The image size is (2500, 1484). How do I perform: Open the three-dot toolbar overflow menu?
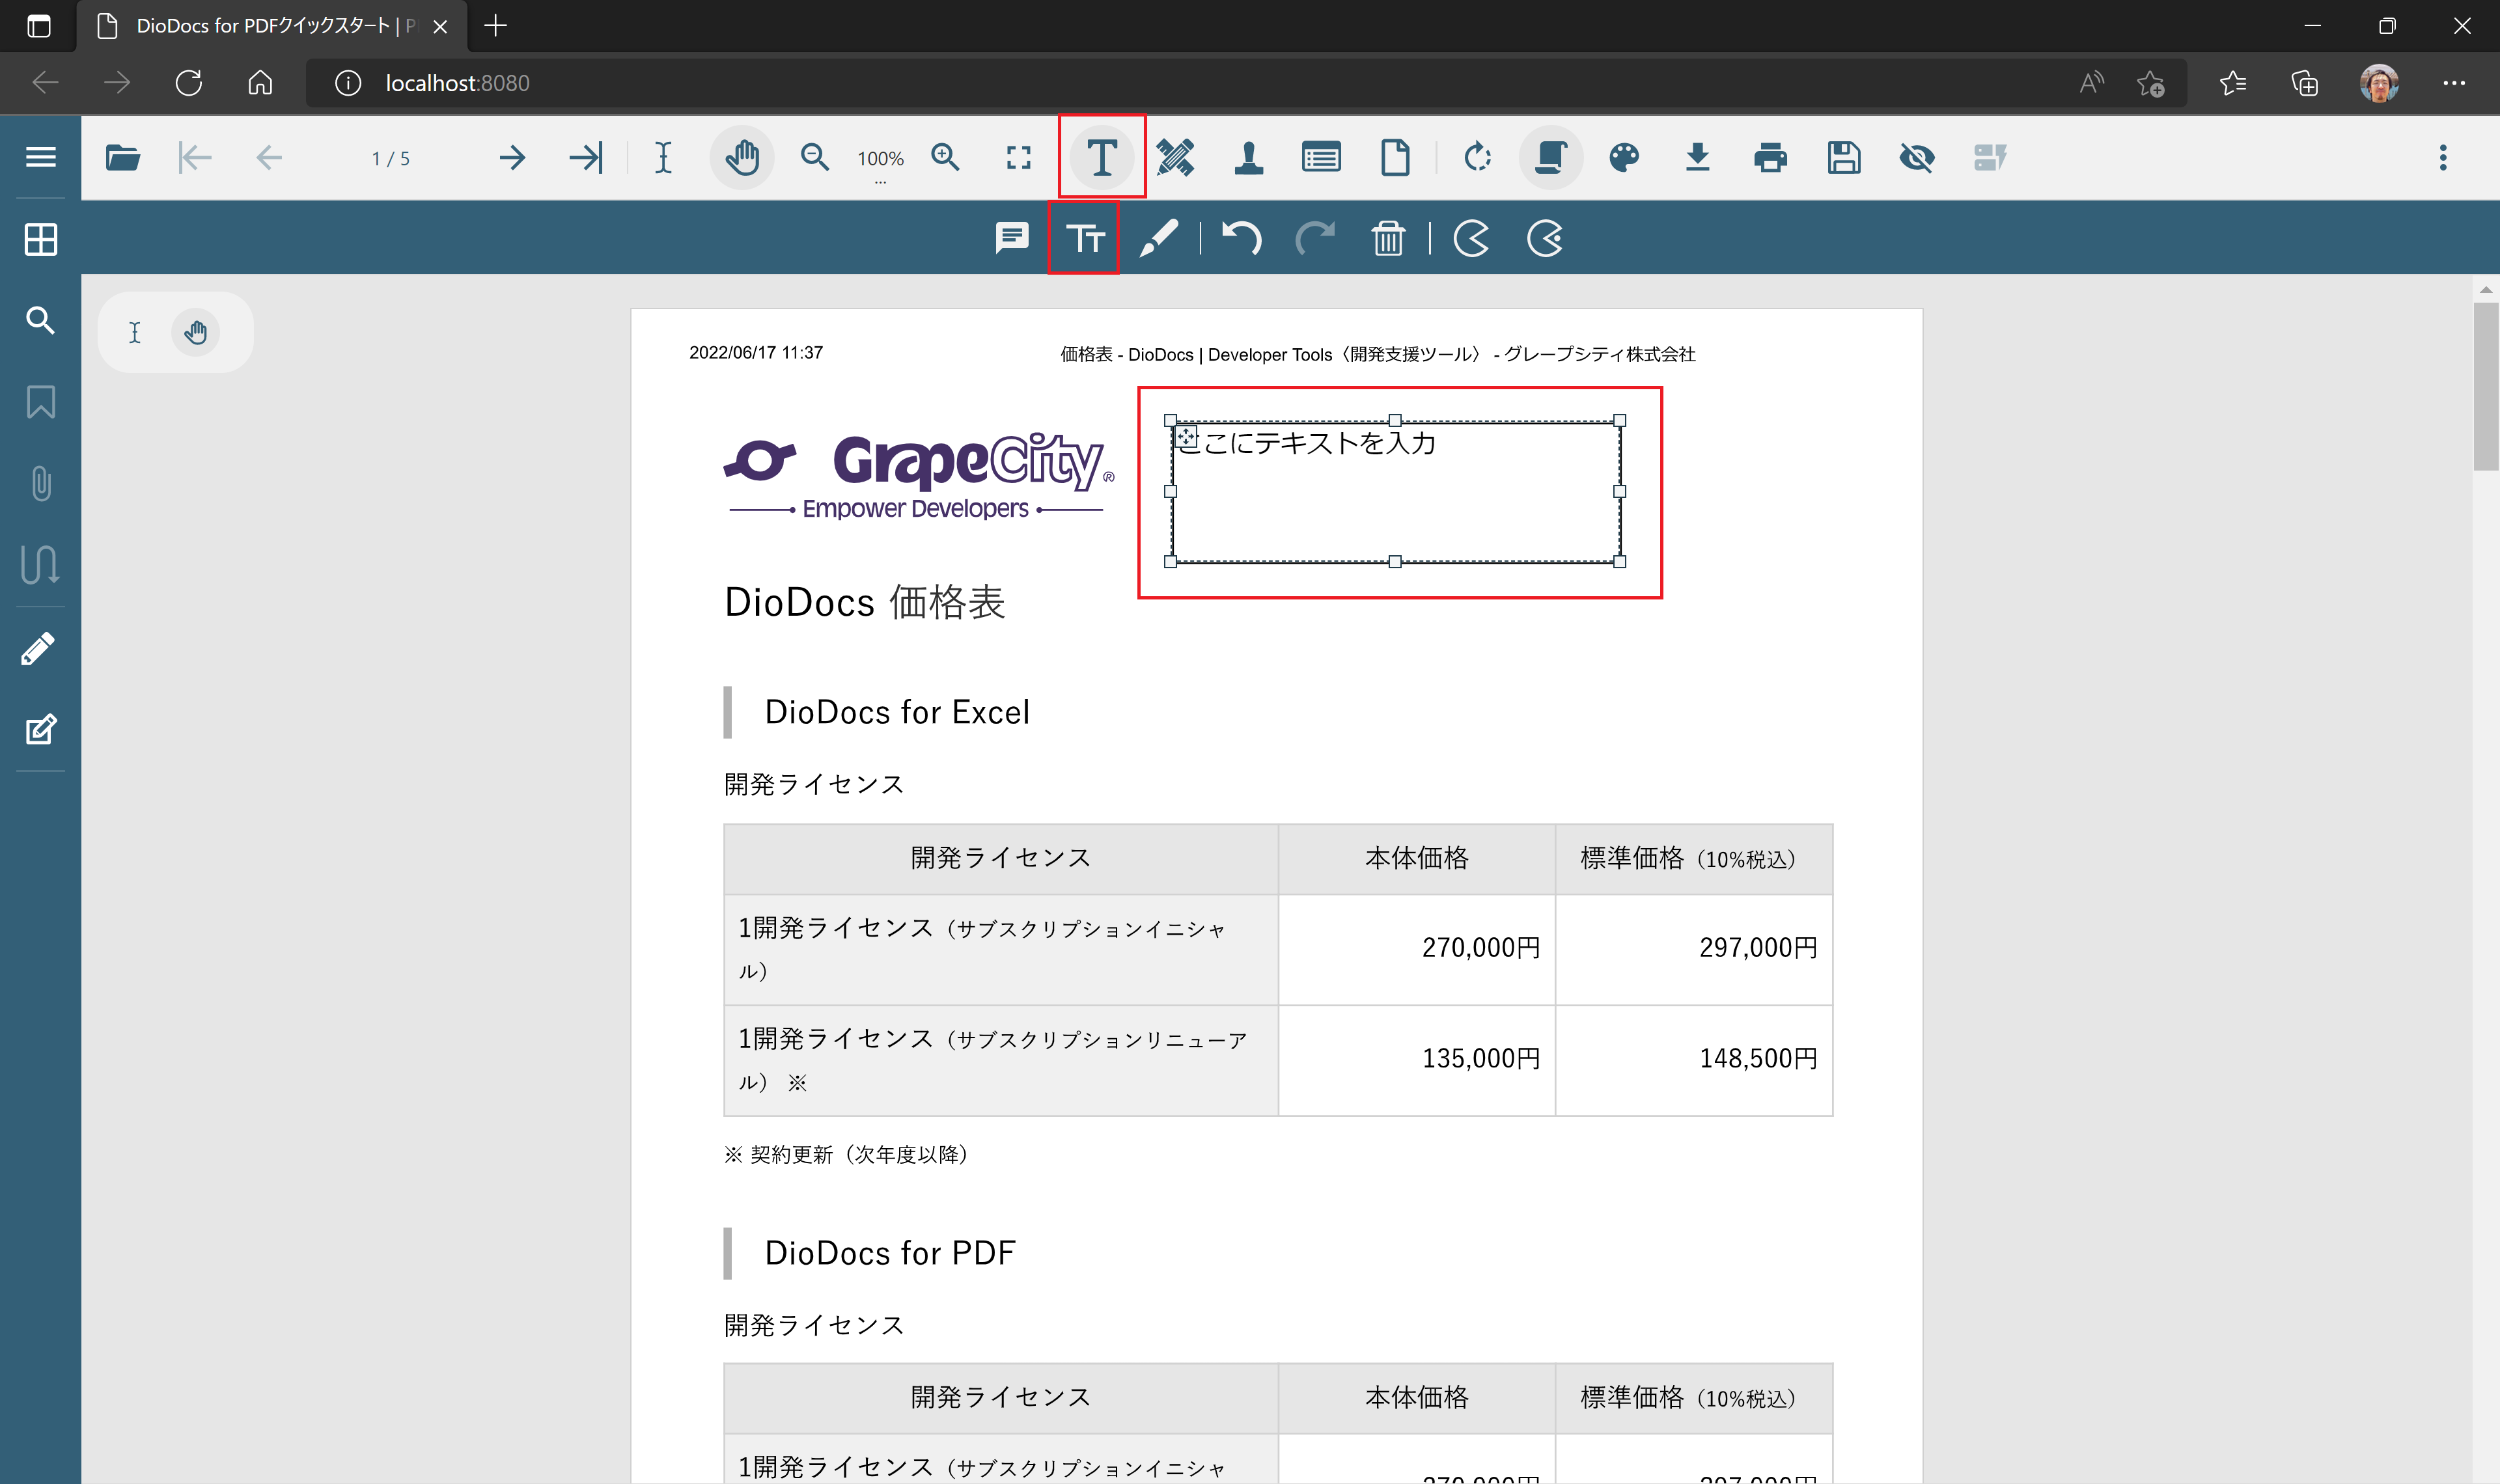click(2443, 158)
